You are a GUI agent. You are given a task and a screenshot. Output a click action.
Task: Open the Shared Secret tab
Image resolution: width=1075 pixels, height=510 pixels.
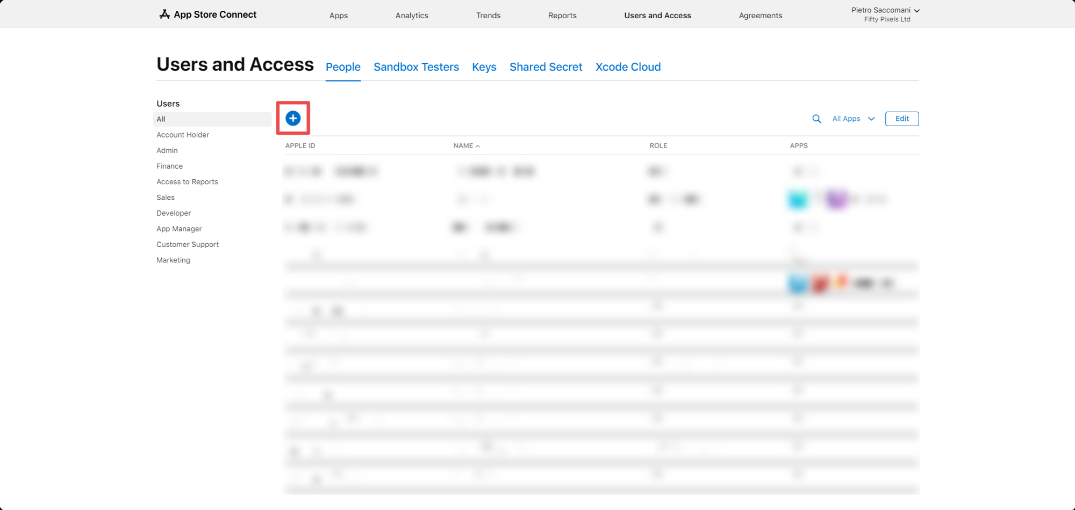[x=546, y=67]
